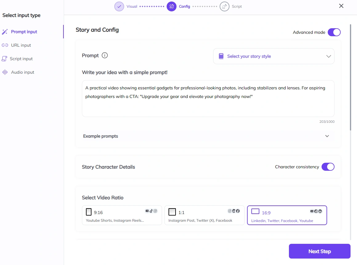Click Youtube Shorts, Instagram Reels text
Viewport: 357px width, 265px height.
tap(115, 220)
